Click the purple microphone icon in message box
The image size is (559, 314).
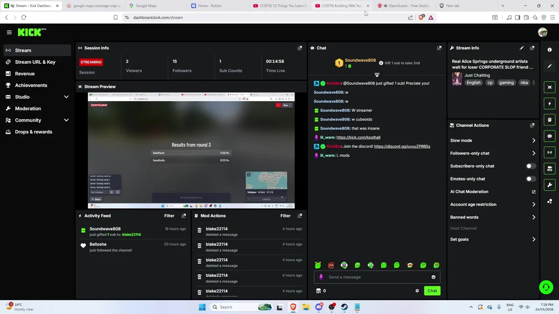(321, 277)
